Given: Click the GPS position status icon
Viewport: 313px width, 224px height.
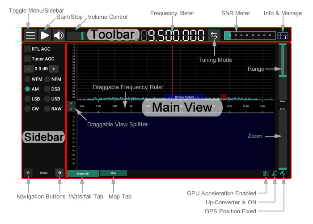Looking at the screenshot, I should [x=283, y=173].
